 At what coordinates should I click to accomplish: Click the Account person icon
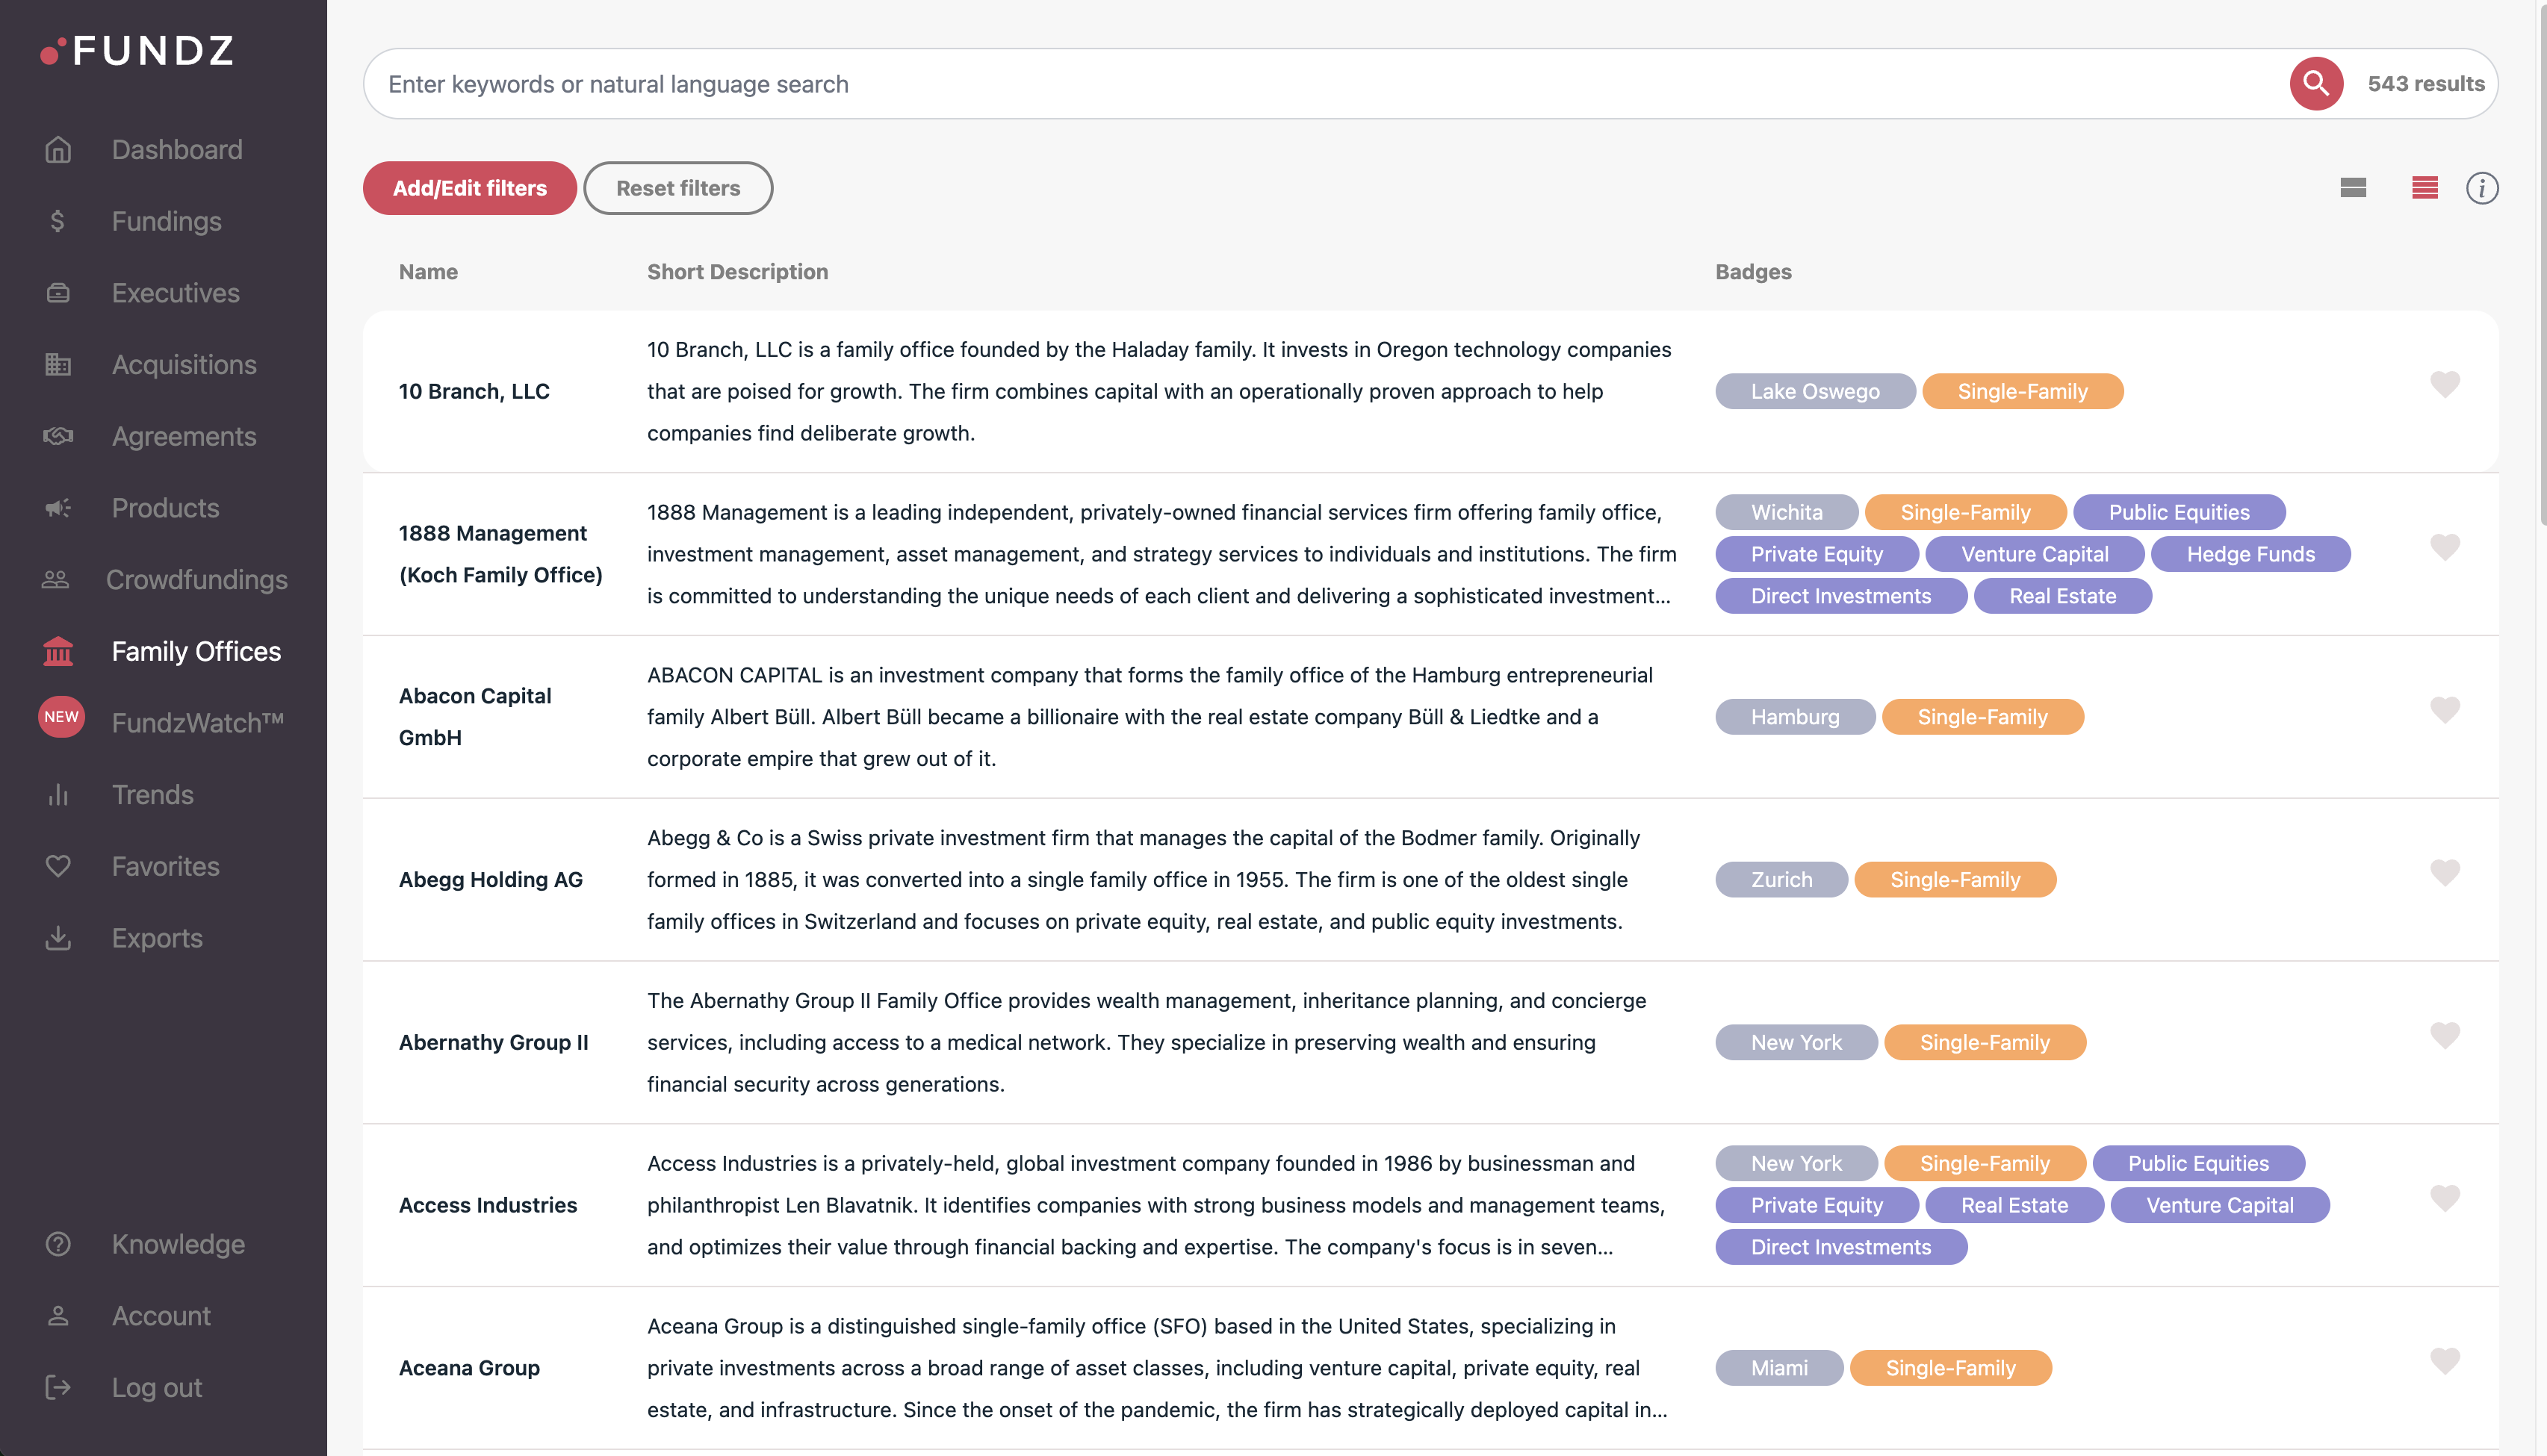pyautogui.click(x=58, y=1316)
